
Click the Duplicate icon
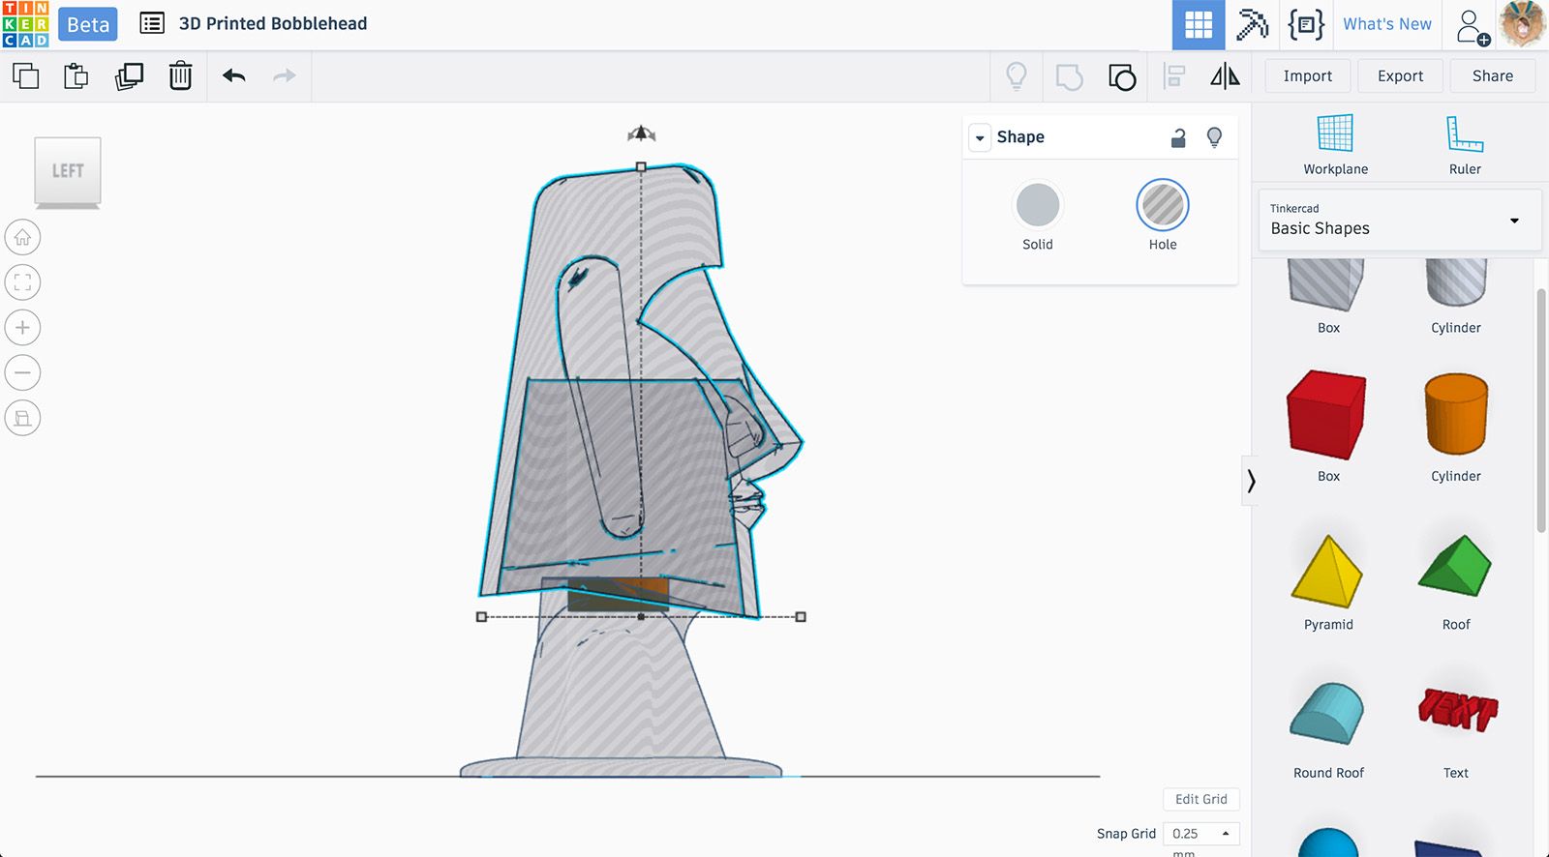point(129,75)
